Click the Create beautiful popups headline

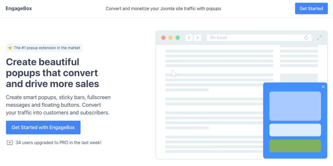pyautogui.click(x=52, y=73)
